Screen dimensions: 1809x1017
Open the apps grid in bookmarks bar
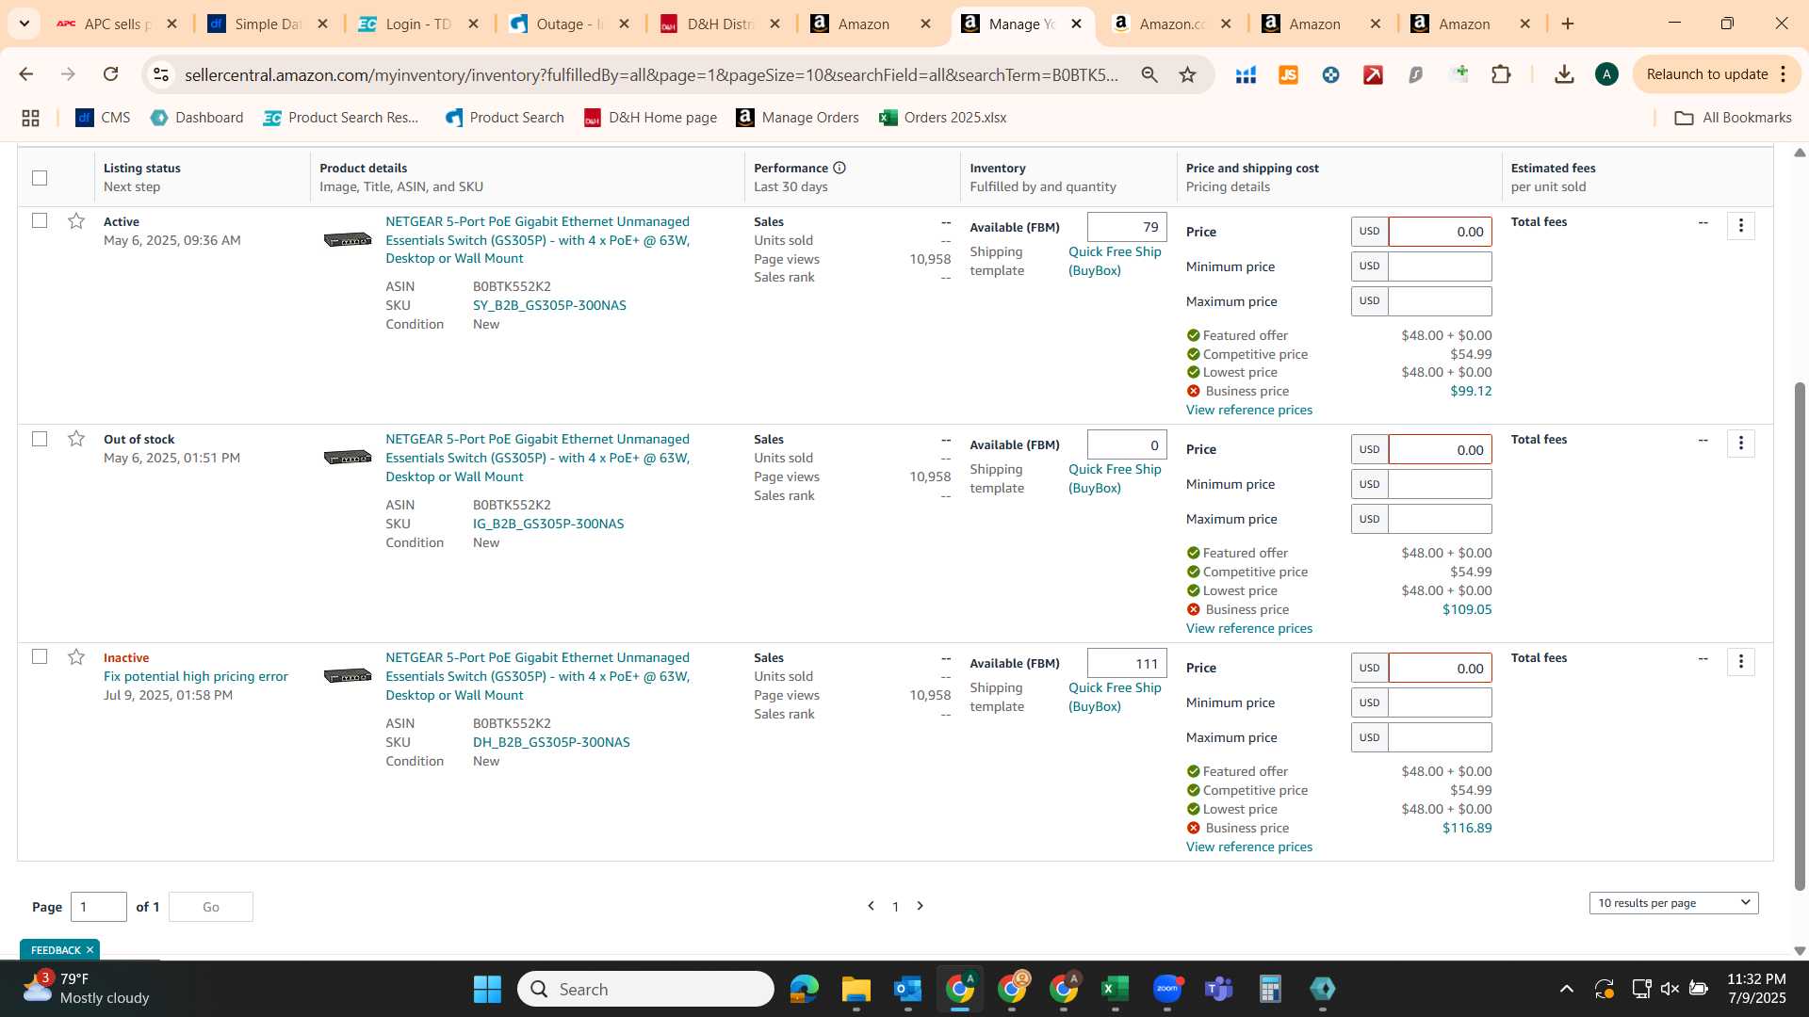[x=30, y=118]
